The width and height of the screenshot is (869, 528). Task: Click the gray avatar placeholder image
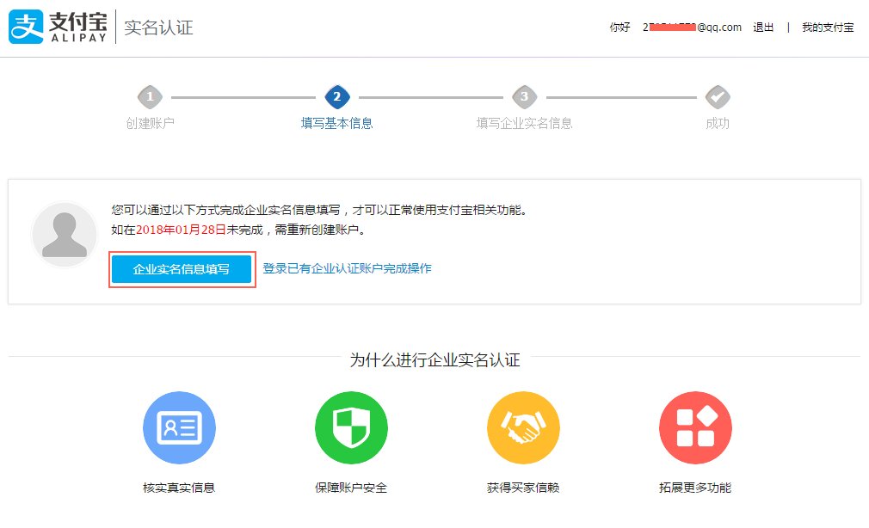click(65, 234)
